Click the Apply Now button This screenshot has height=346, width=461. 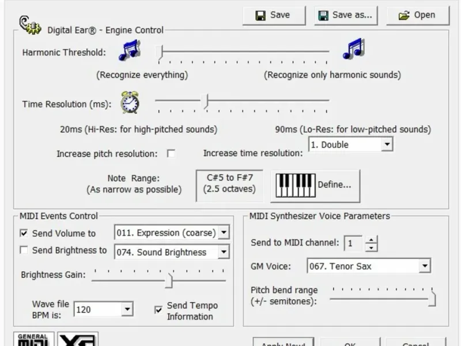tap(284, 342)
